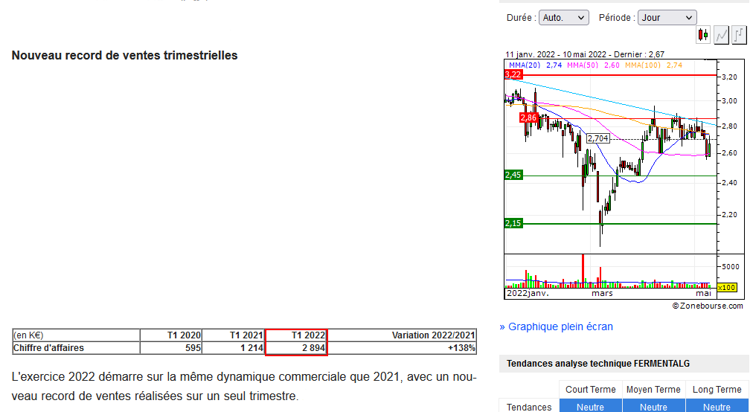Click the 2,45 support level label
This screenshot has width=753, height=412.
pos(513,175)
